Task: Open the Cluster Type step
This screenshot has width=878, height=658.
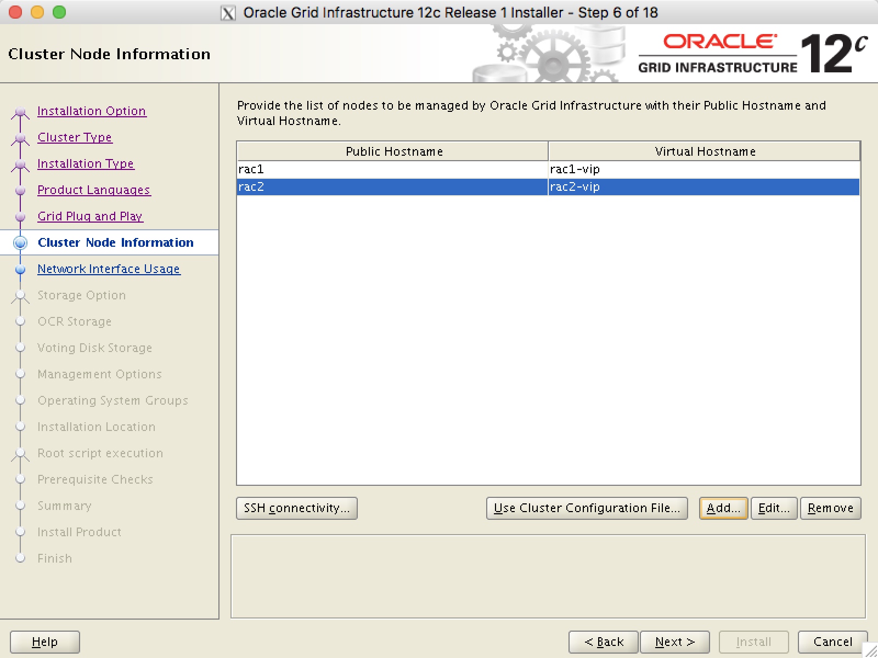Action: (x=75, y=138)
